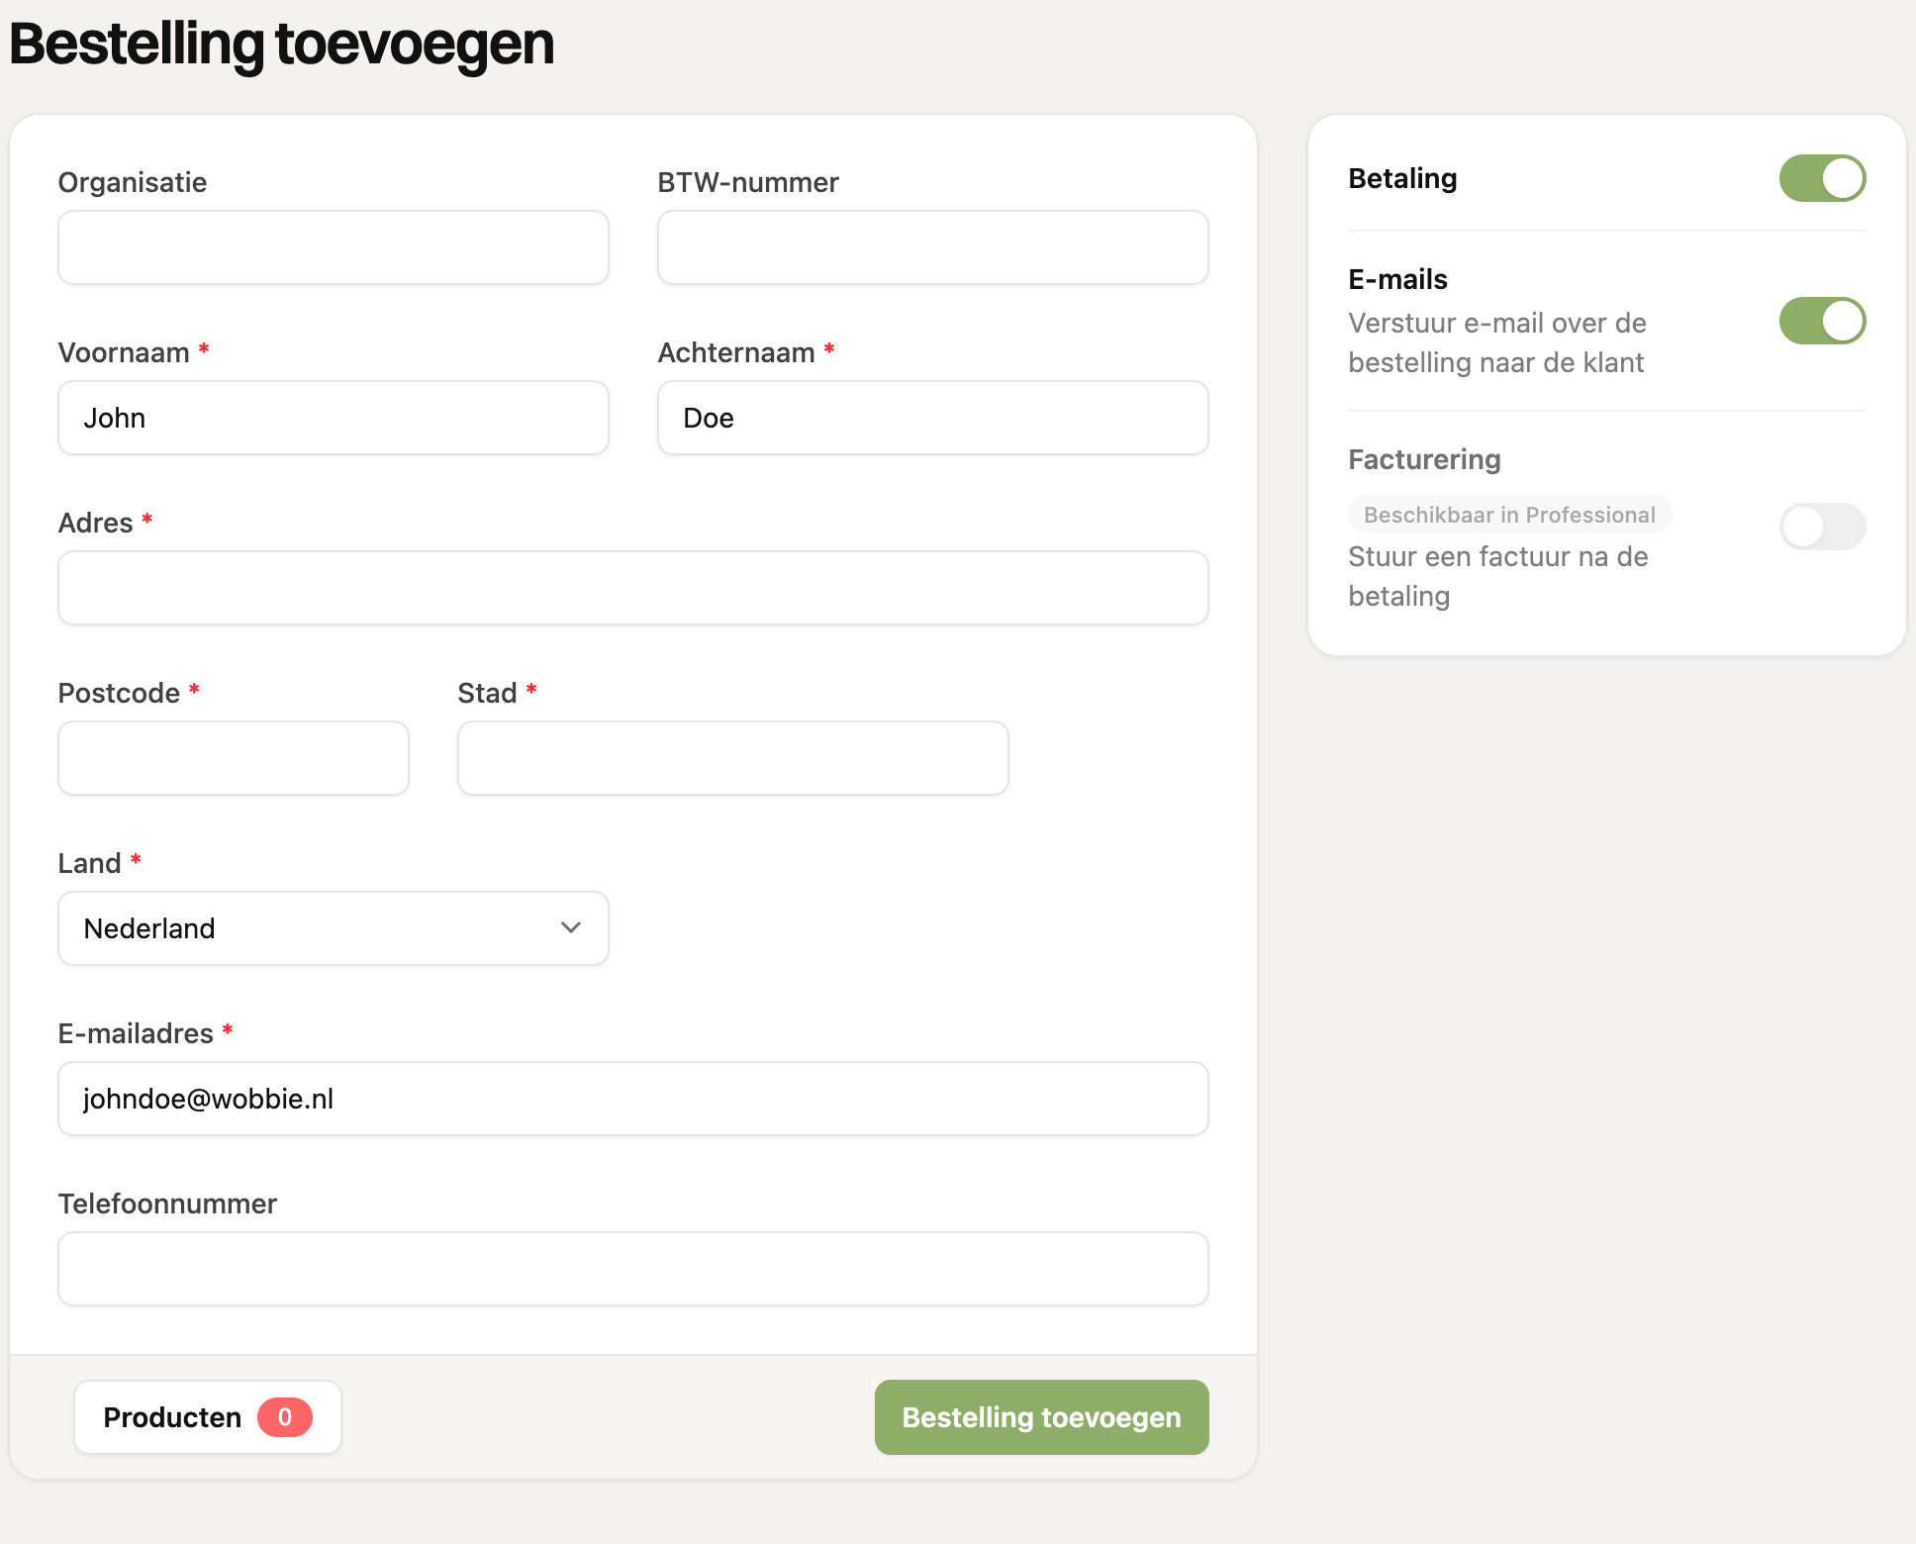The image size is (1916, 1544).
Task: Focus the Adres input field
Action: tap(633, 588)
